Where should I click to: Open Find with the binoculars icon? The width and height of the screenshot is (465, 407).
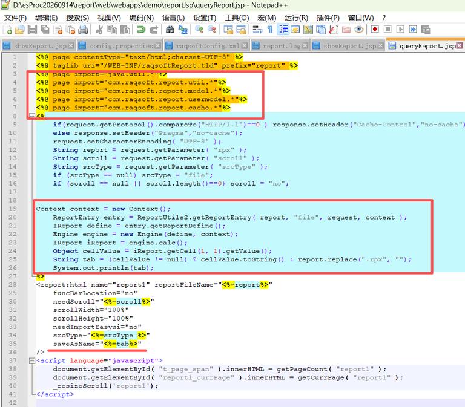pyautogui.click(x=170, y=30)
